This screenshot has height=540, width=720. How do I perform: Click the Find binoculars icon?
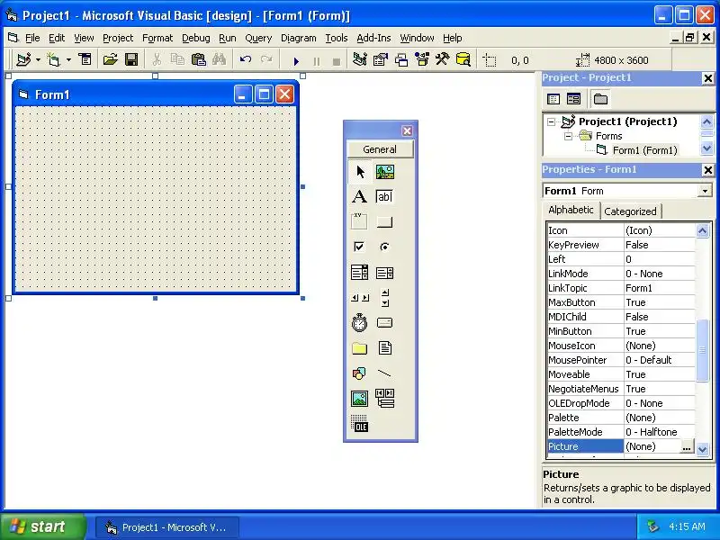[219, 59]
